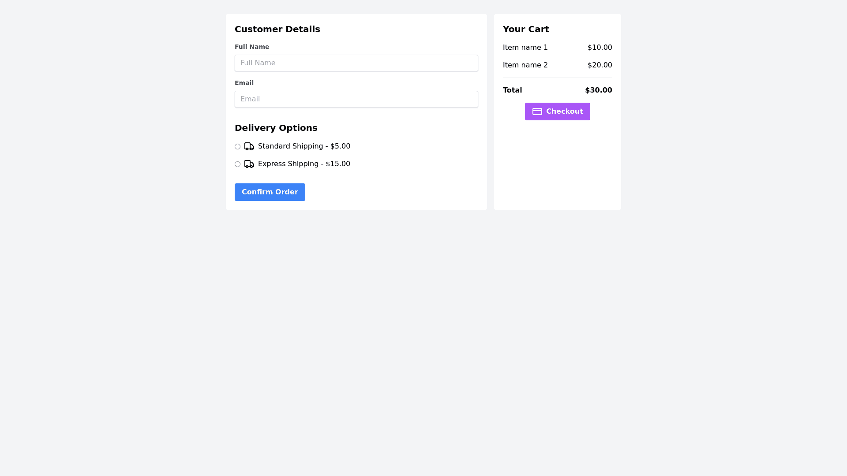Select the Express Shipping radio button

(x=238, y=164)
